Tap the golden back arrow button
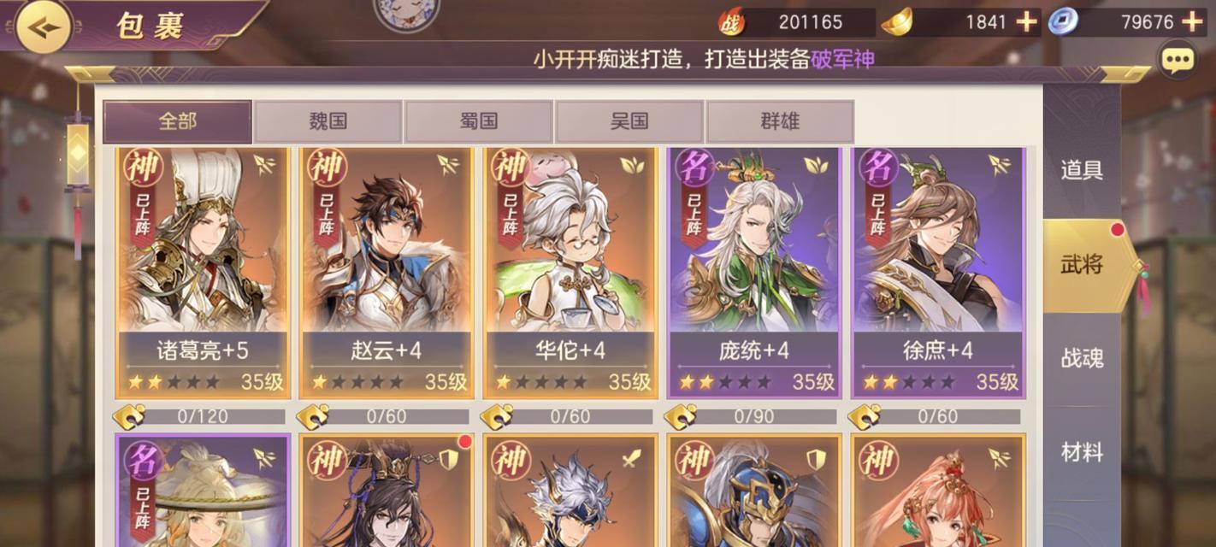 [44, 26]
